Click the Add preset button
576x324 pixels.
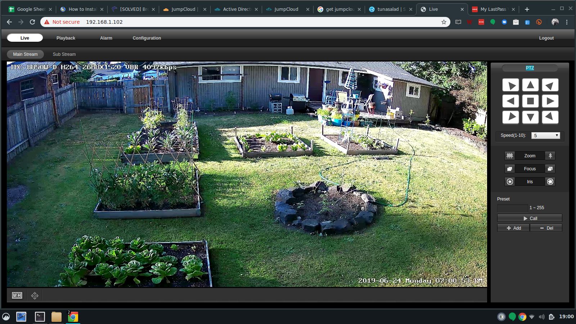click(x=513, y=228)
